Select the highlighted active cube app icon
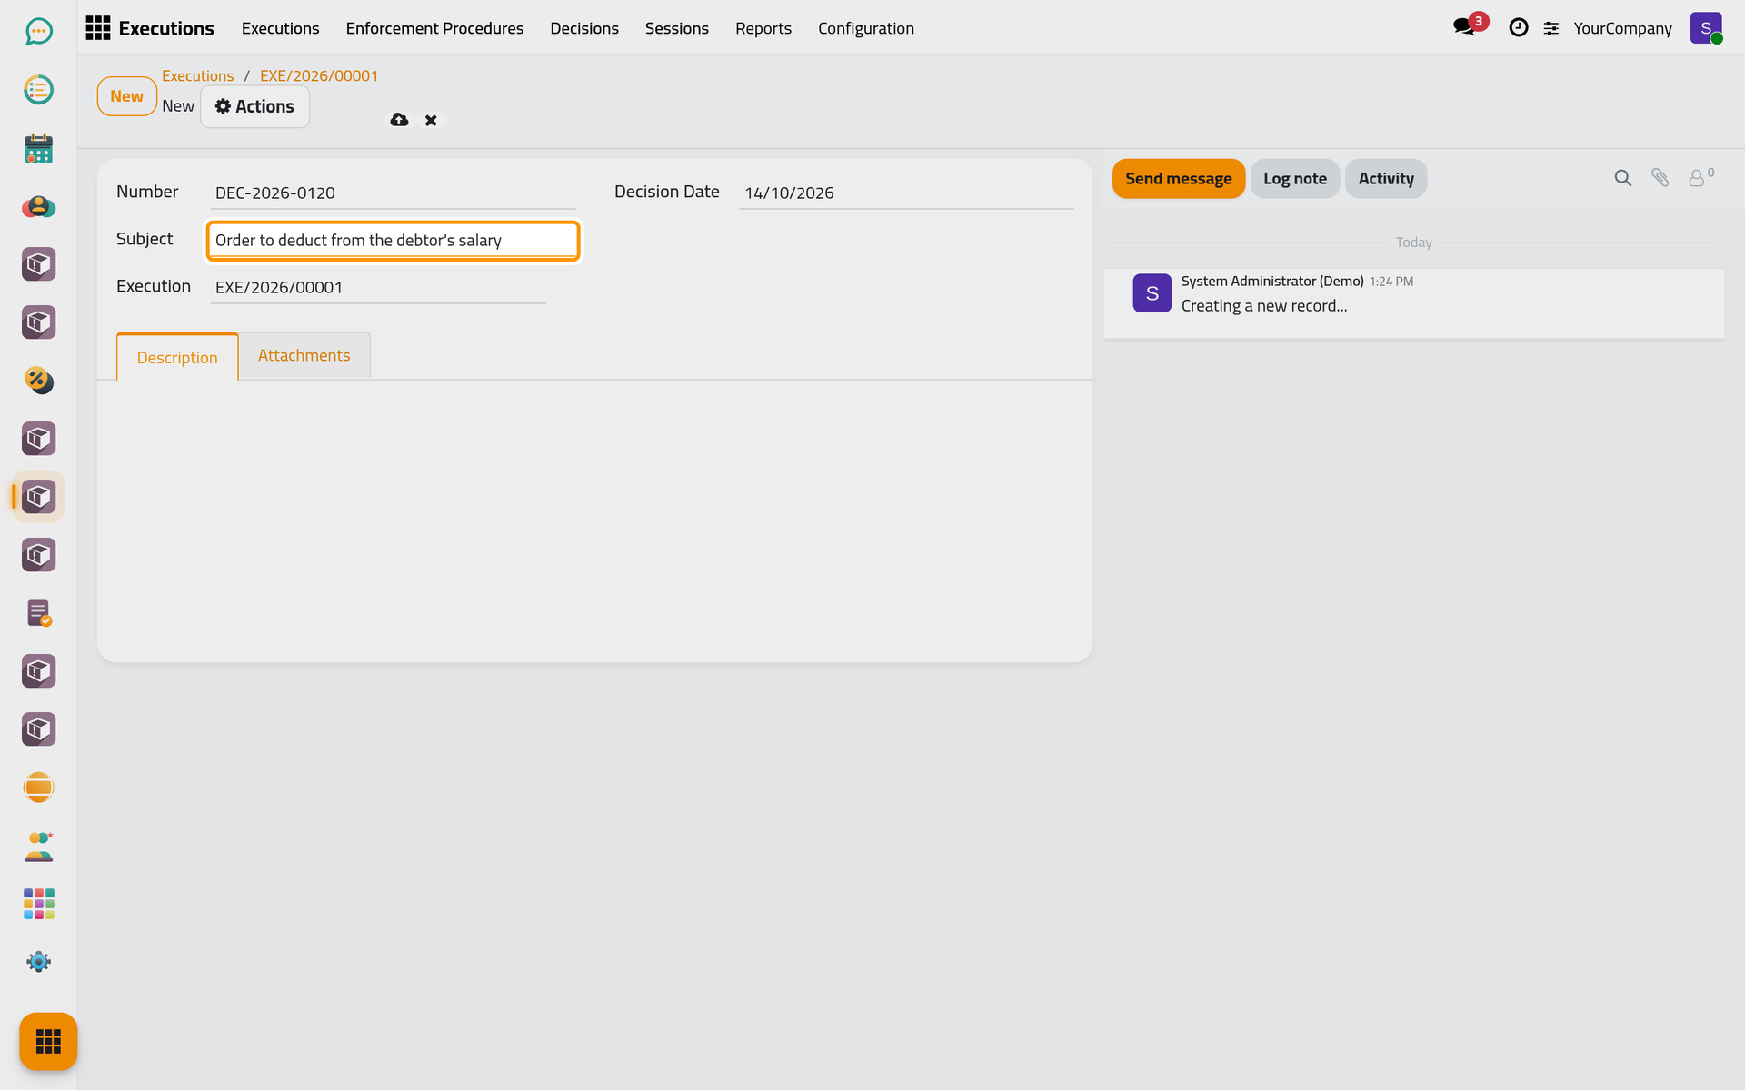 (x=38, y=497)
